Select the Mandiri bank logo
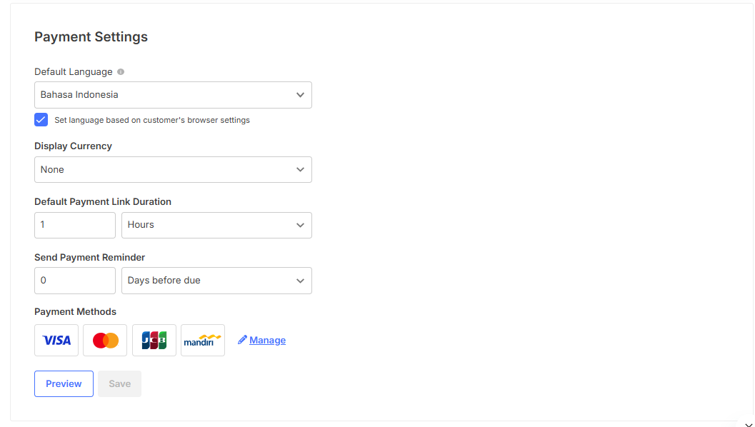This screenshot has width=755, height=427. pos(203,340)
